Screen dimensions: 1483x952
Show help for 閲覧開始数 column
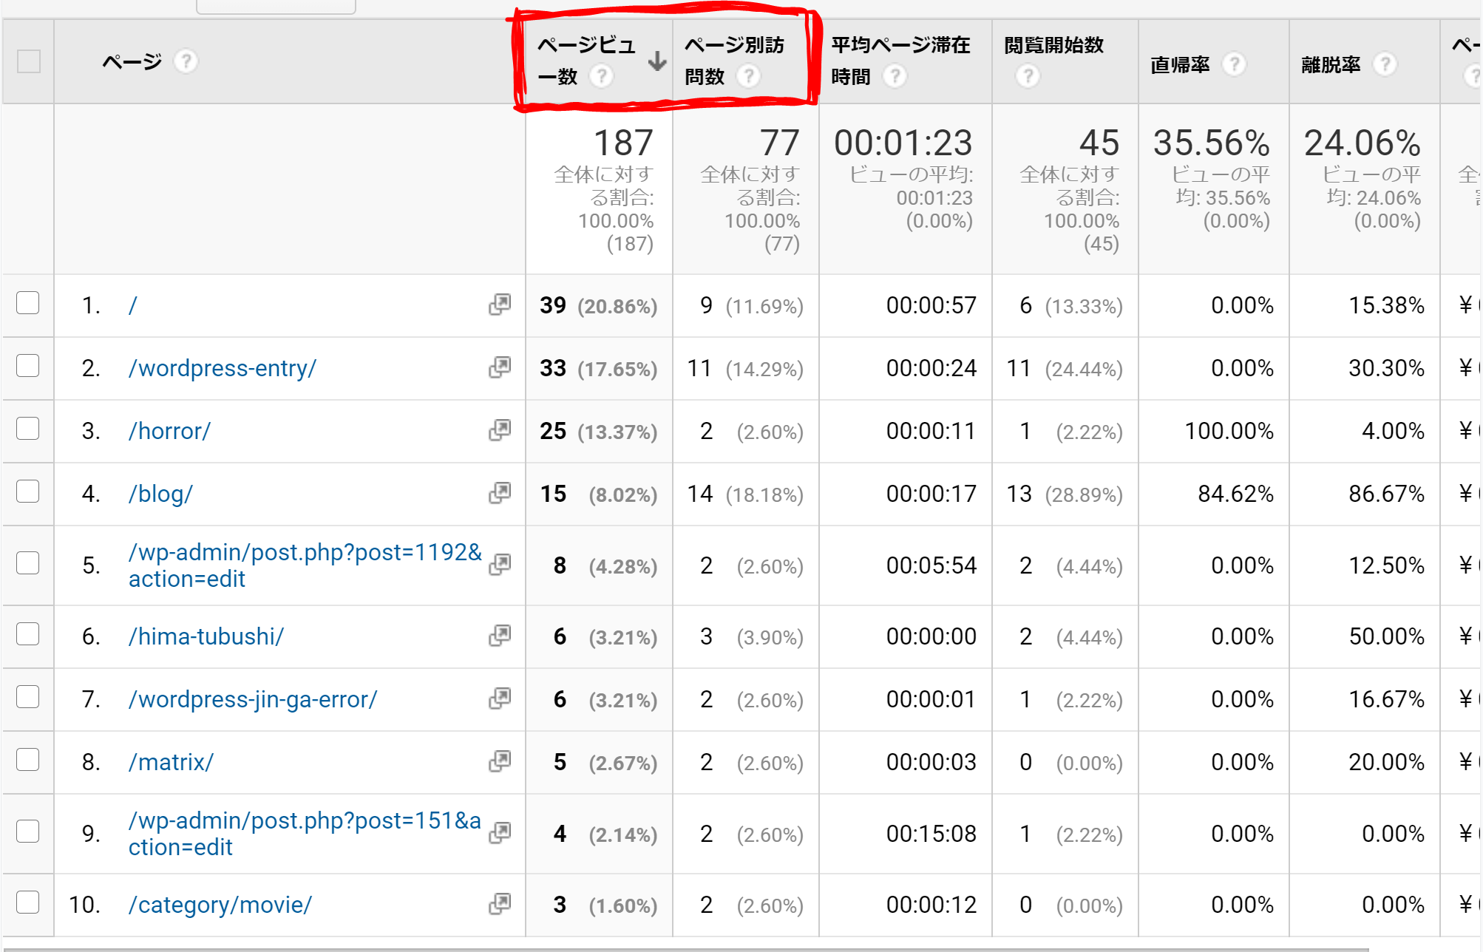tap(1028, 76)
